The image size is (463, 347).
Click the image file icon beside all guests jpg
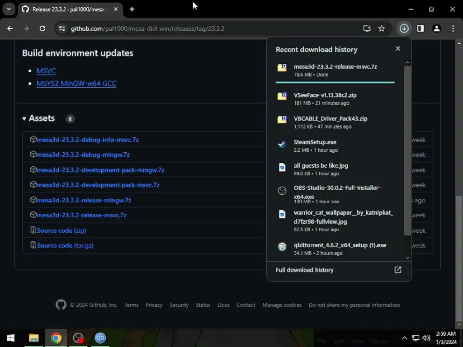coord(282,167)
